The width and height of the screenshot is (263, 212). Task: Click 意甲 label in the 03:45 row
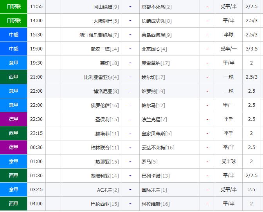point(14,190)
